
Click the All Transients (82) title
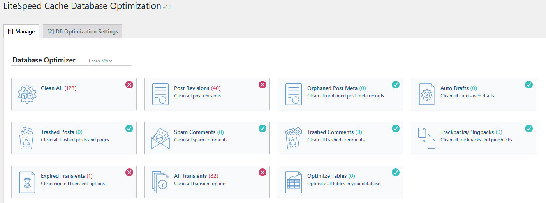(196, 176)
